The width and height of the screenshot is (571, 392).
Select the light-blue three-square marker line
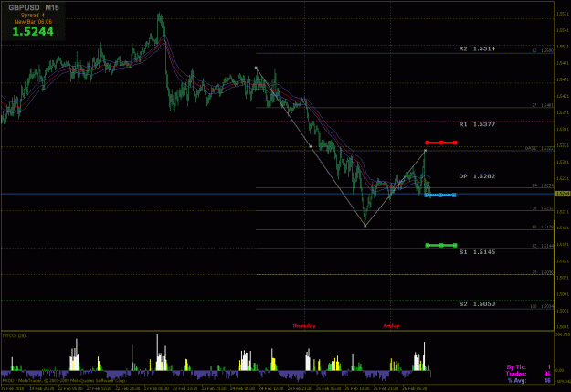pyautogui.click(x=440, y=196)
